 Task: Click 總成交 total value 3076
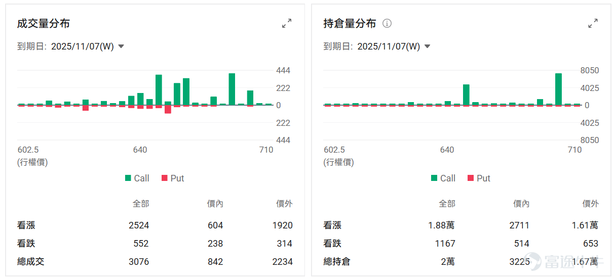pos(138,262)
